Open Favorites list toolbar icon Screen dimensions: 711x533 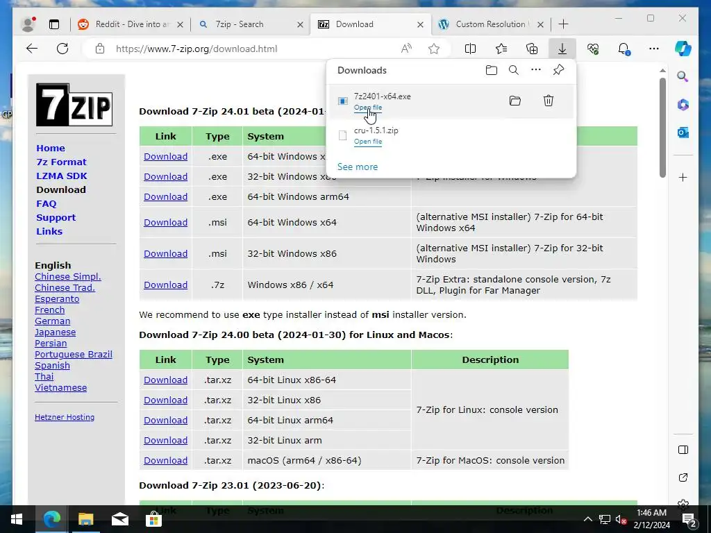501,49
